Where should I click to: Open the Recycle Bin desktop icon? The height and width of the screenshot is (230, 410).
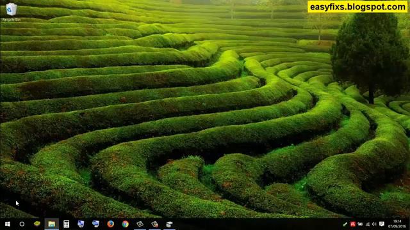[11, 11]
